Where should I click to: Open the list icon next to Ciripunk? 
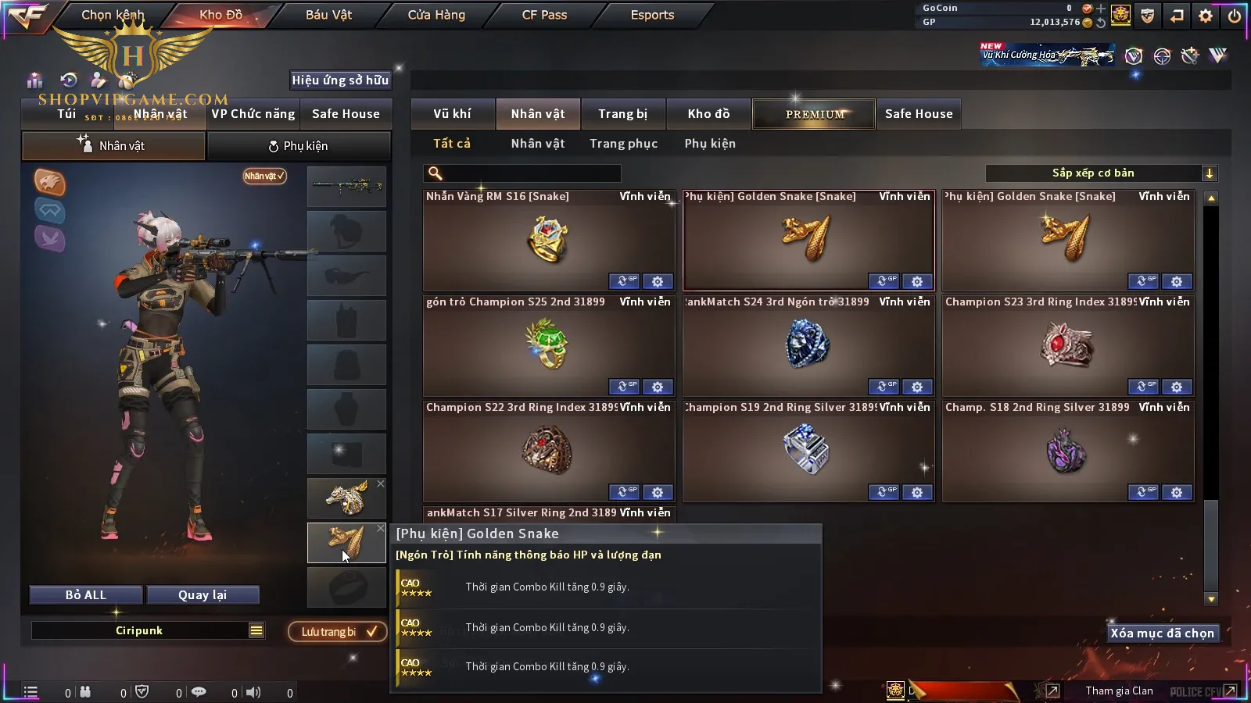click(256, 630)
